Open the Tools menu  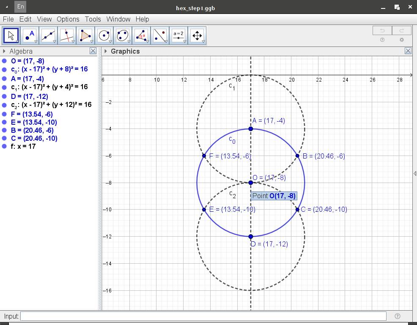pyautogui.click(x=93, y=19)
